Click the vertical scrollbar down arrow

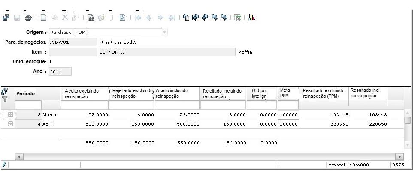click(x=408, y=145)
